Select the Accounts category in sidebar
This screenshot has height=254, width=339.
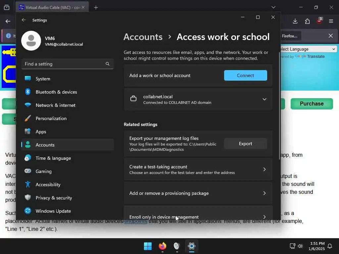point(68,145)
